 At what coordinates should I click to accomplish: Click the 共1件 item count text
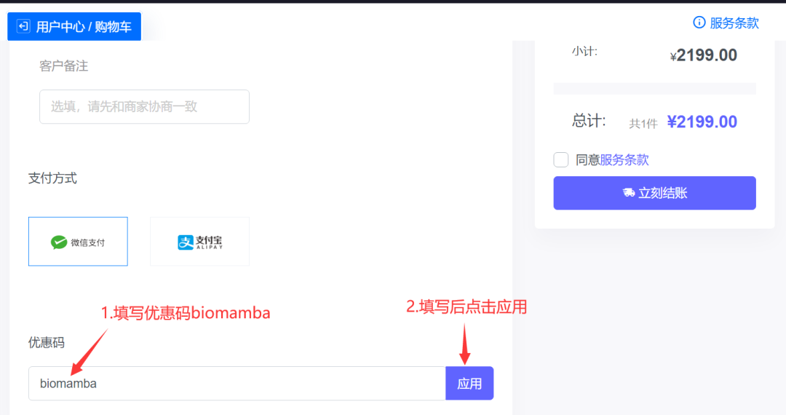click(x=643, y=124)
